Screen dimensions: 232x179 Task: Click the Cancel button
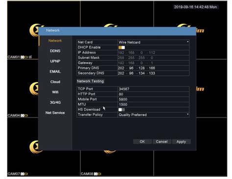click(x=162, y=142)
